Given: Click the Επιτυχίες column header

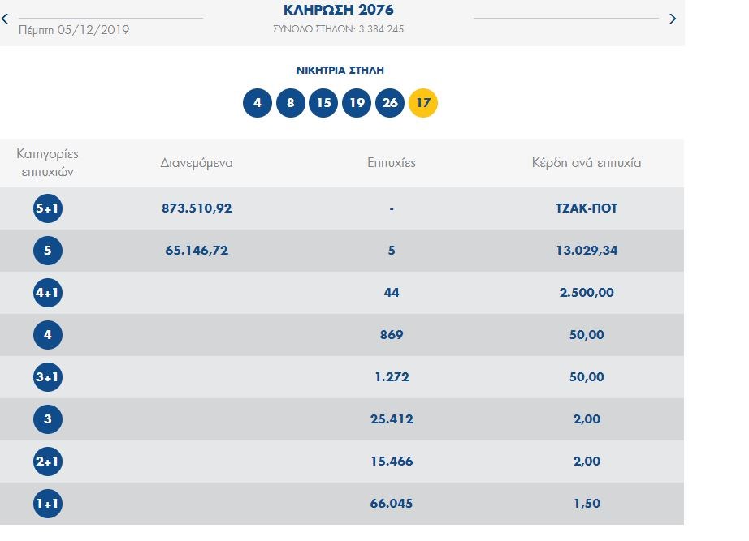Looking at the screenshot, I should click(391, 163).
